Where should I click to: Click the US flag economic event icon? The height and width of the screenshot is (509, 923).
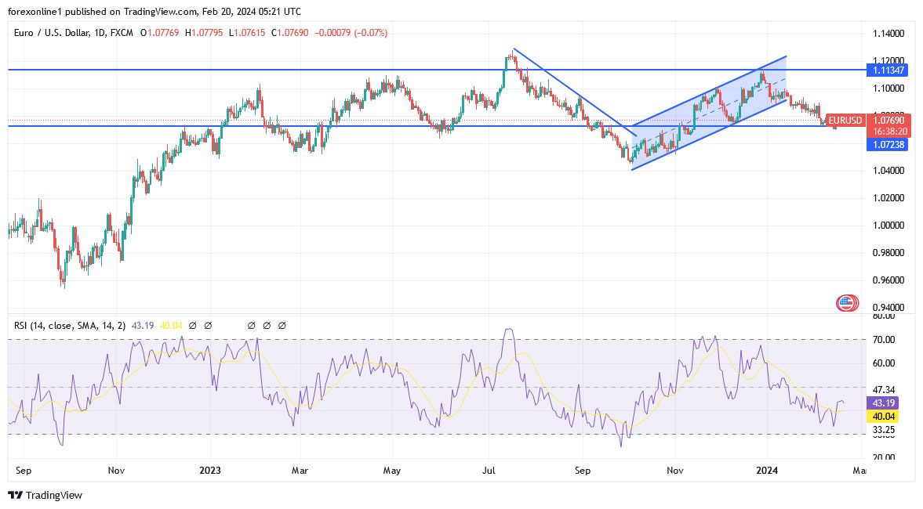(x=846, y=303)
